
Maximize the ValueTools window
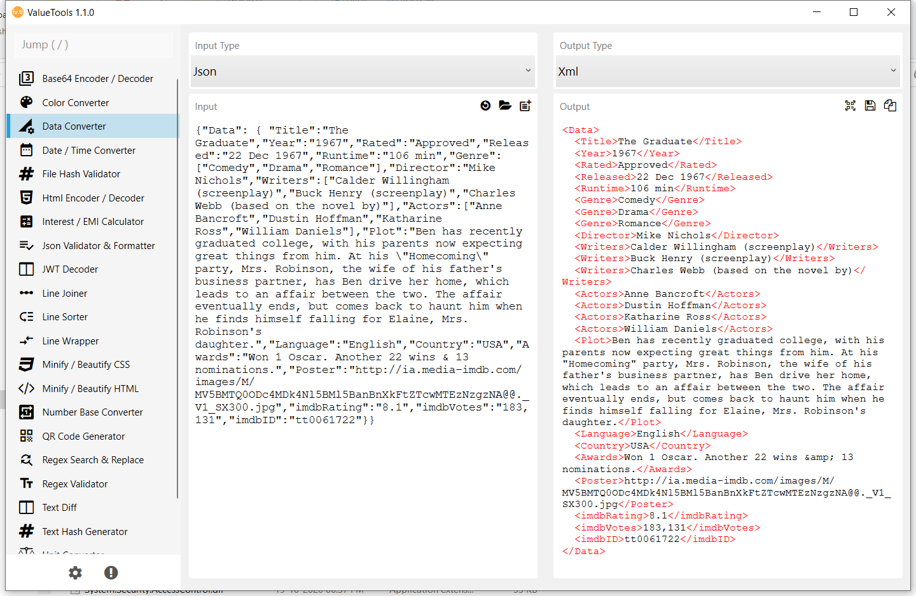pos(854,12)
